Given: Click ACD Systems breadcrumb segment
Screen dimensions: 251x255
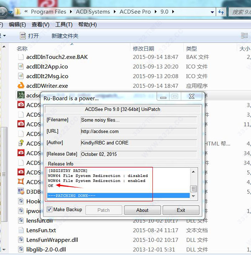Looking at the screenshot, I should coord(93,12).
